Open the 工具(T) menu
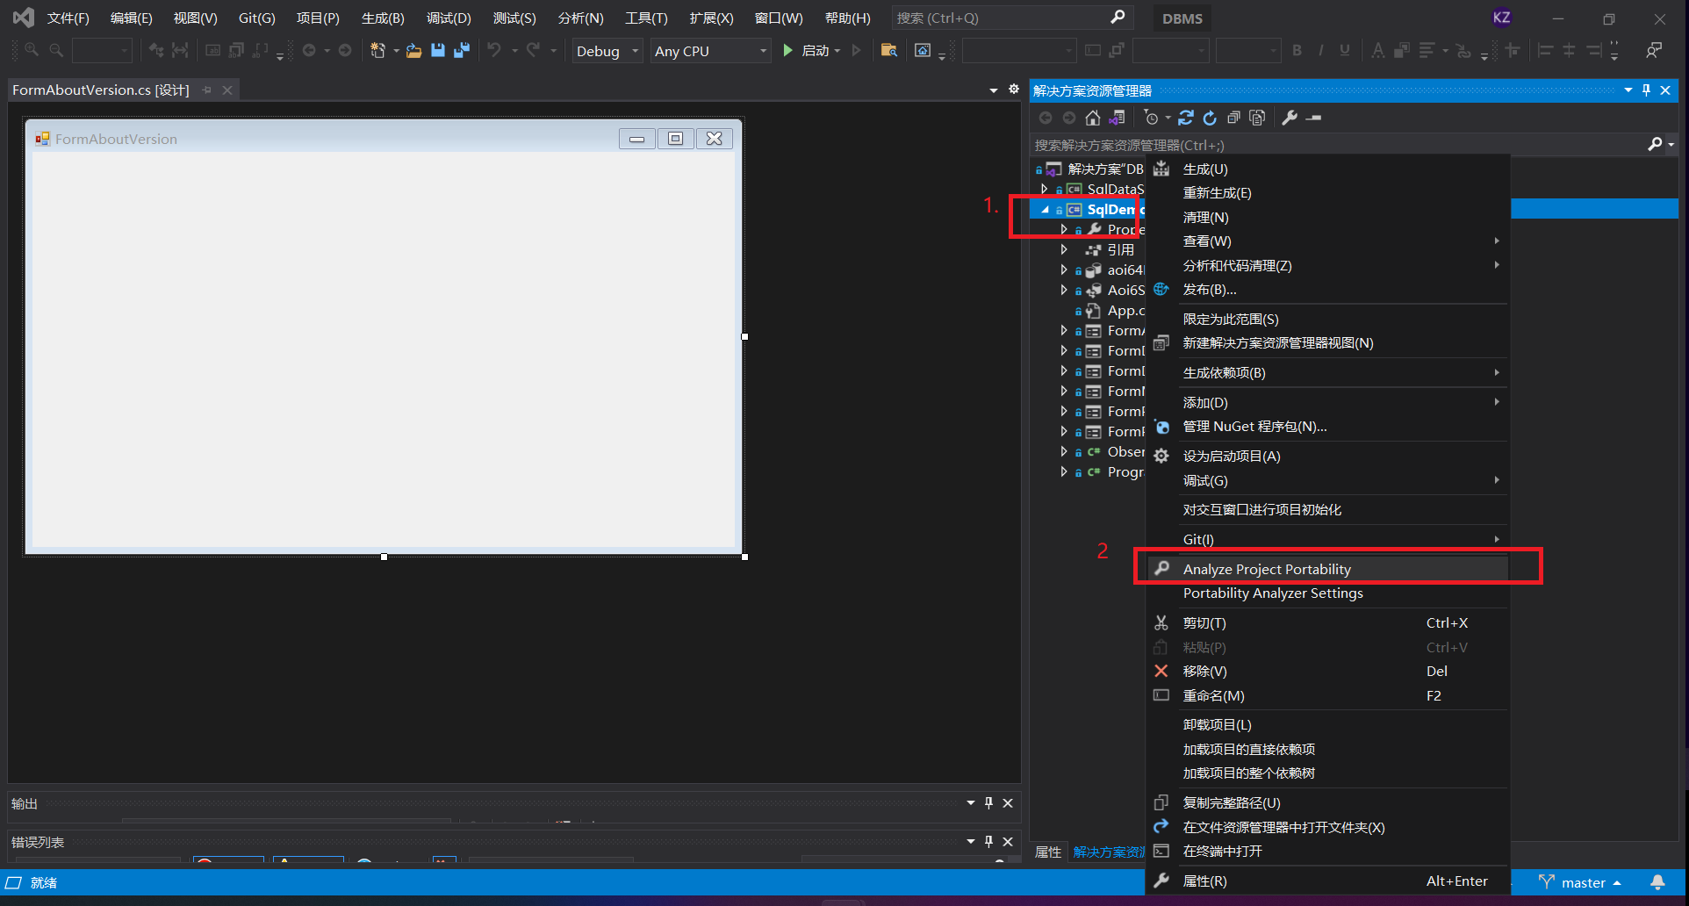Screen dimensions: 1689x906 click(x=646, y=18)
